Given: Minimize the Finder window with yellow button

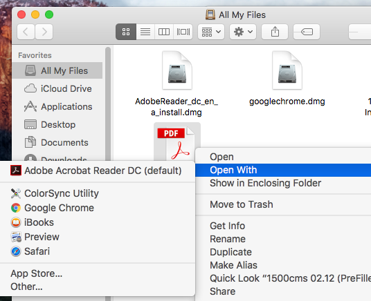Looking at the screenshot, I should click(x=35, y=14).
